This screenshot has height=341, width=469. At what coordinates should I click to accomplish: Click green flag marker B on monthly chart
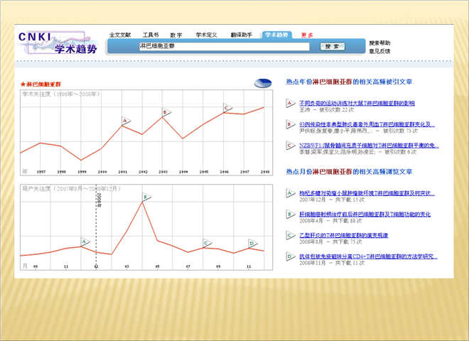tap(146, 197)
